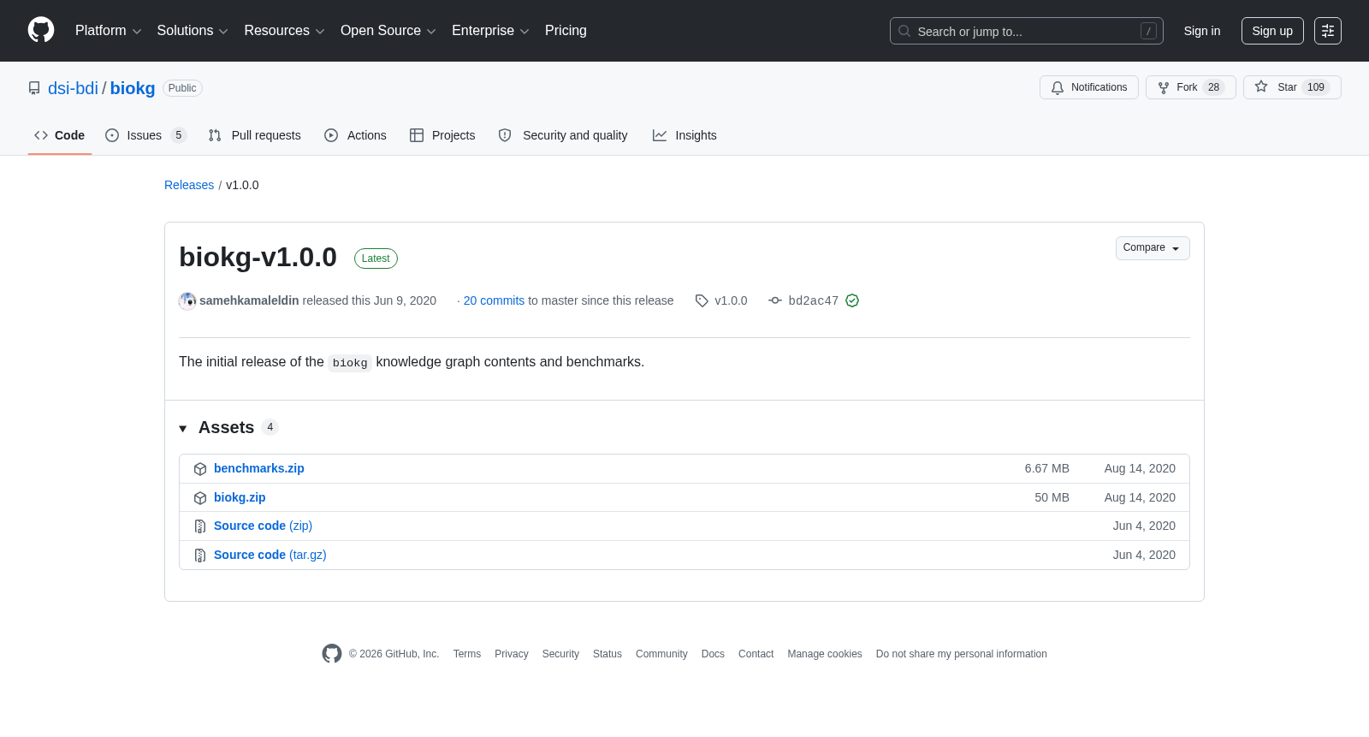Expand the Solutions menu
This screenshot has height=737, width=1369.
coord(193,31)
